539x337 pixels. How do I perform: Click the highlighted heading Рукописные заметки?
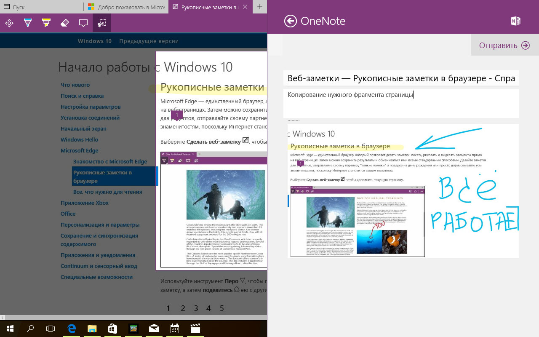pyautogui.click(x=212, y=87)
